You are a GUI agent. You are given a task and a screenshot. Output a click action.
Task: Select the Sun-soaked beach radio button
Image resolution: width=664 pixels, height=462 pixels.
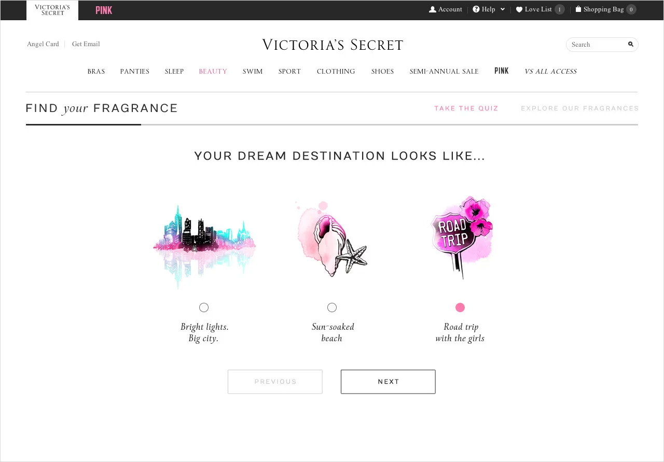pos(332,307)
